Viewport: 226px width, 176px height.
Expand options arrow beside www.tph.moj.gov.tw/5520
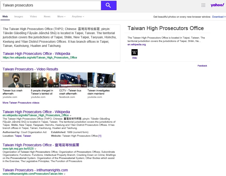tap(35, 149)
